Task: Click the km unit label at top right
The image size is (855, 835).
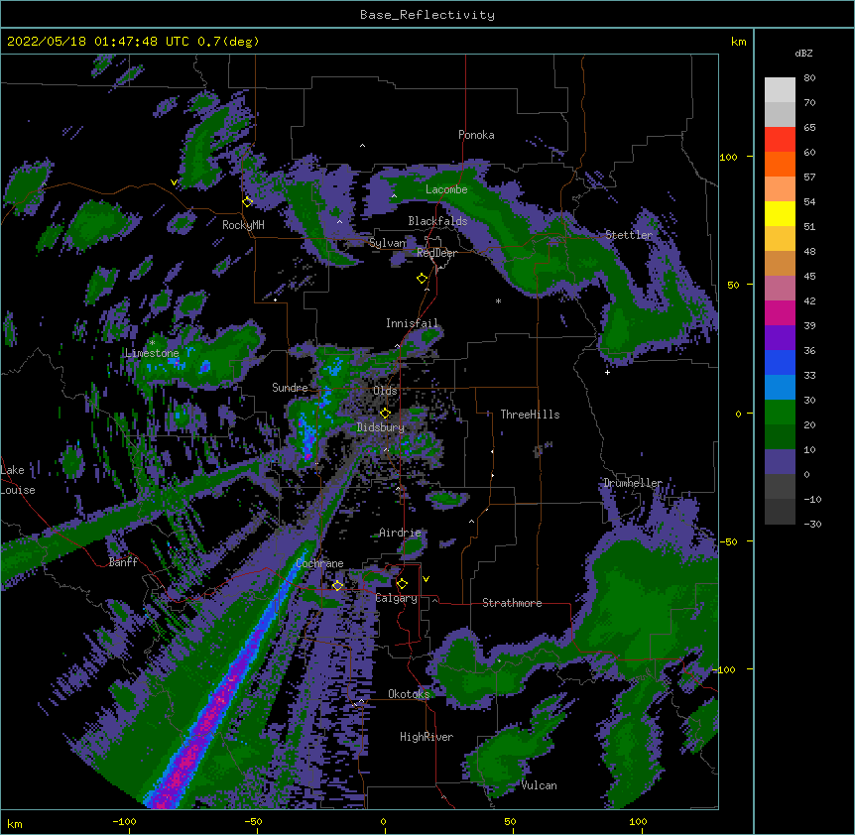Action: point(738,42)
